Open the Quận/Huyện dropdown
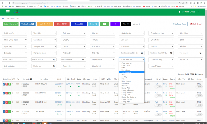The width and height of the screenshot is (207, 124). 132,33
